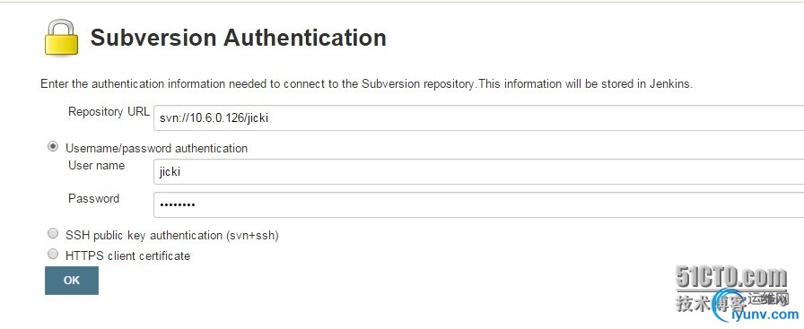Click the Subversion Authentication heading
The width and height of the screenshot is (804, 329).
pyautogui.click(x=239, y=38)
